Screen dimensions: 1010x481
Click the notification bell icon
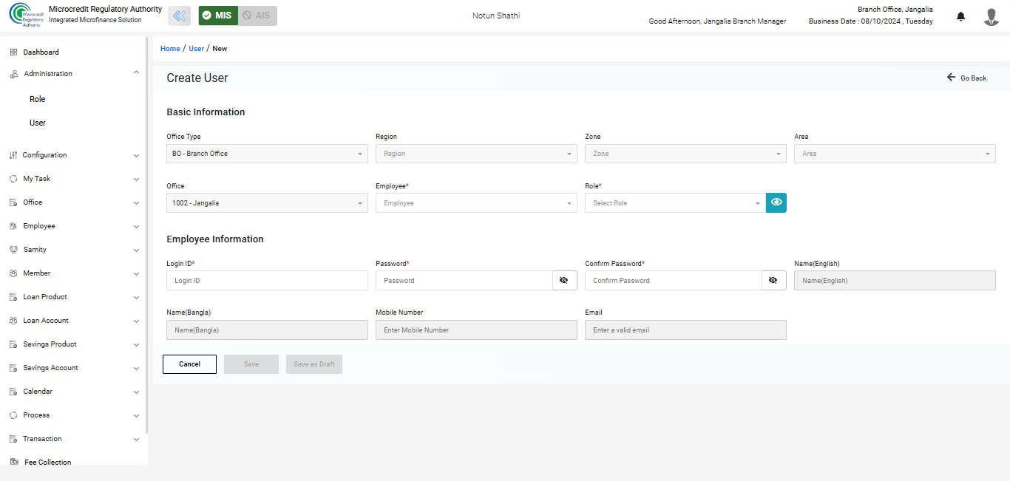(960, 16)
